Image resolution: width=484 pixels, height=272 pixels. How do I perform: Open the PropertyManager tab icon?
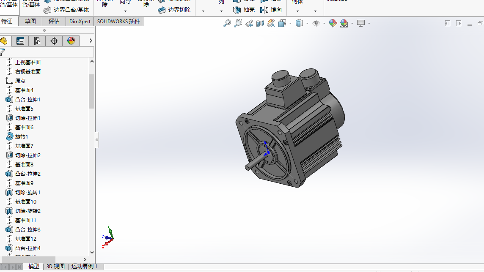pos(20,41)
